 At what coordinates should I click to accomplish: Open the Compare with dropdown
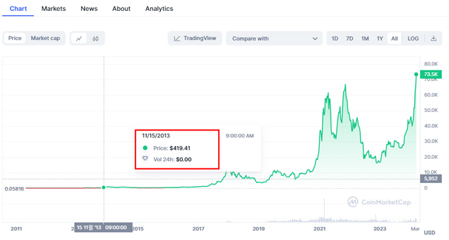pyautogui.click(x=275, y=38)
